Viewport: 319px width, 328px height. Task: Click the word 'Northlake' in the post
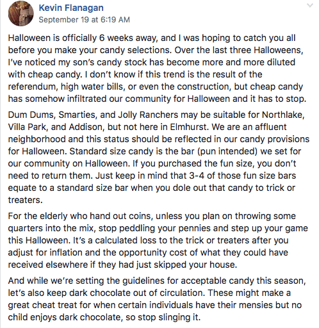[x=283, y=115]
